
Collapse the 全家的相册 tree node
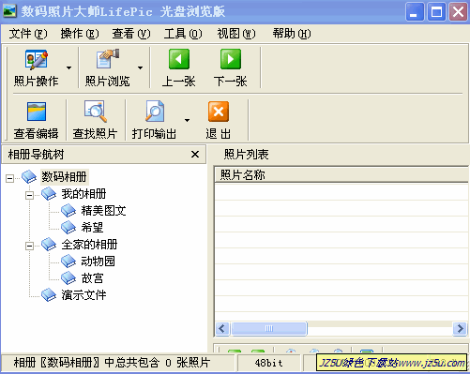tap(29, 247)
